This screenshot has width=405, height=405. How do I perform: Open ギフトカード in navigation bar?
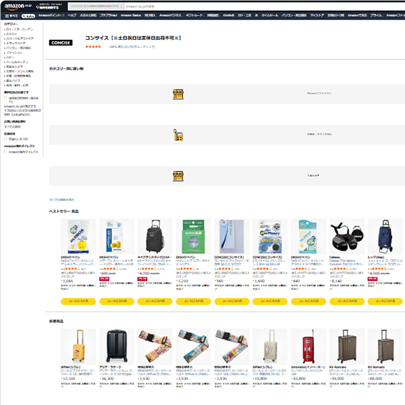pyautogui.click(x=194, y=16)
